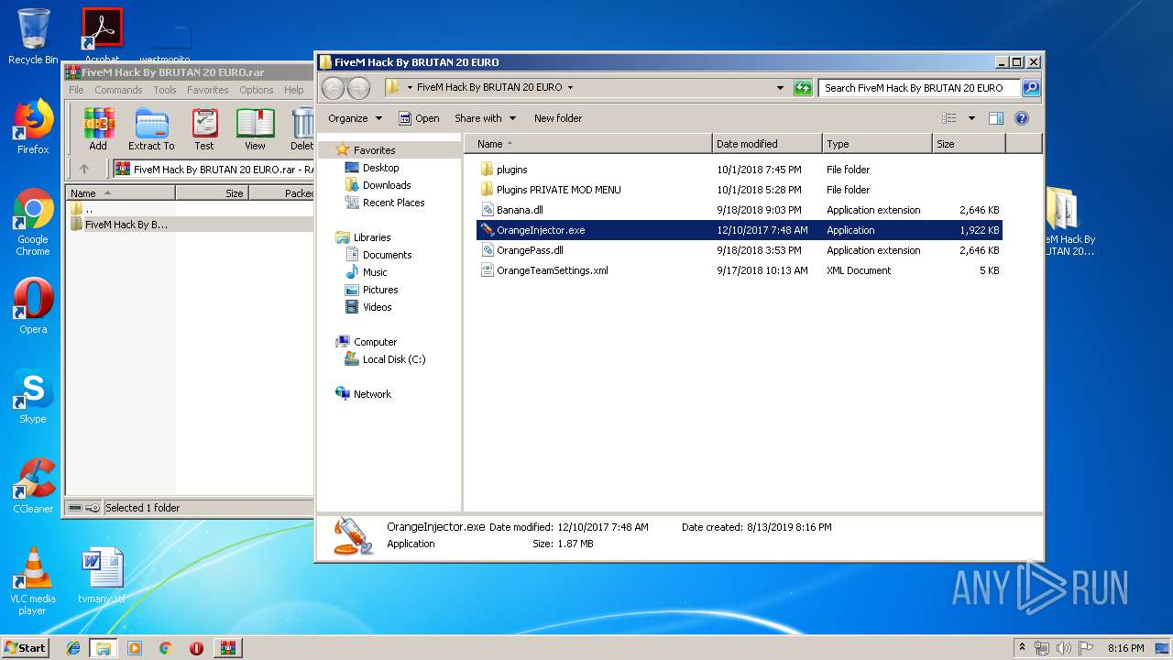The height and width of the screenshot is (660, 1173).
Task: Open VLC media player shortcut
Action: (33, 581)
